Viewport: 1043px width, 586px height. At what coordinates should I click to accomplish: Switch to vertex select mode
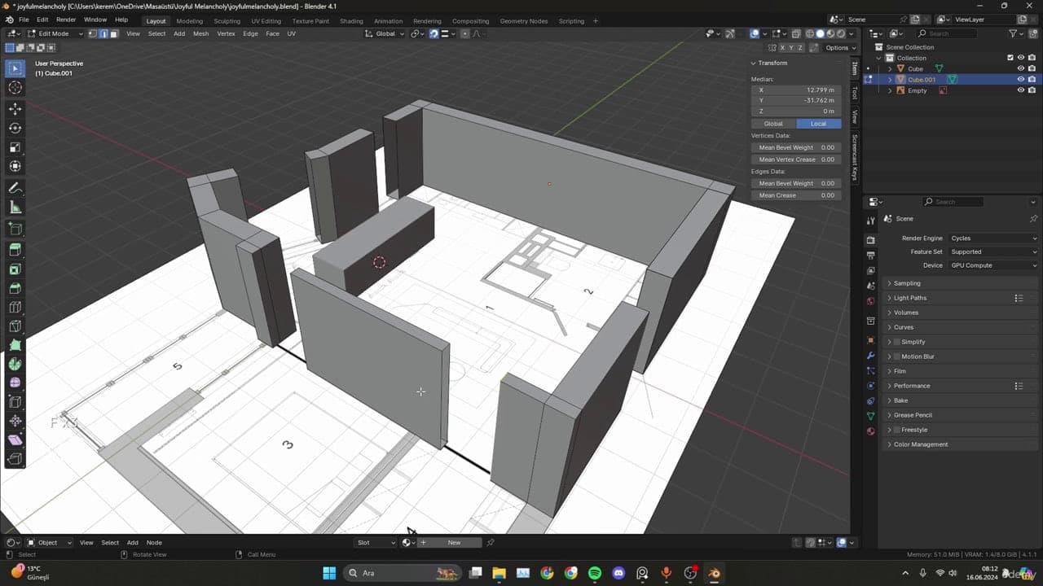(92, 33)
